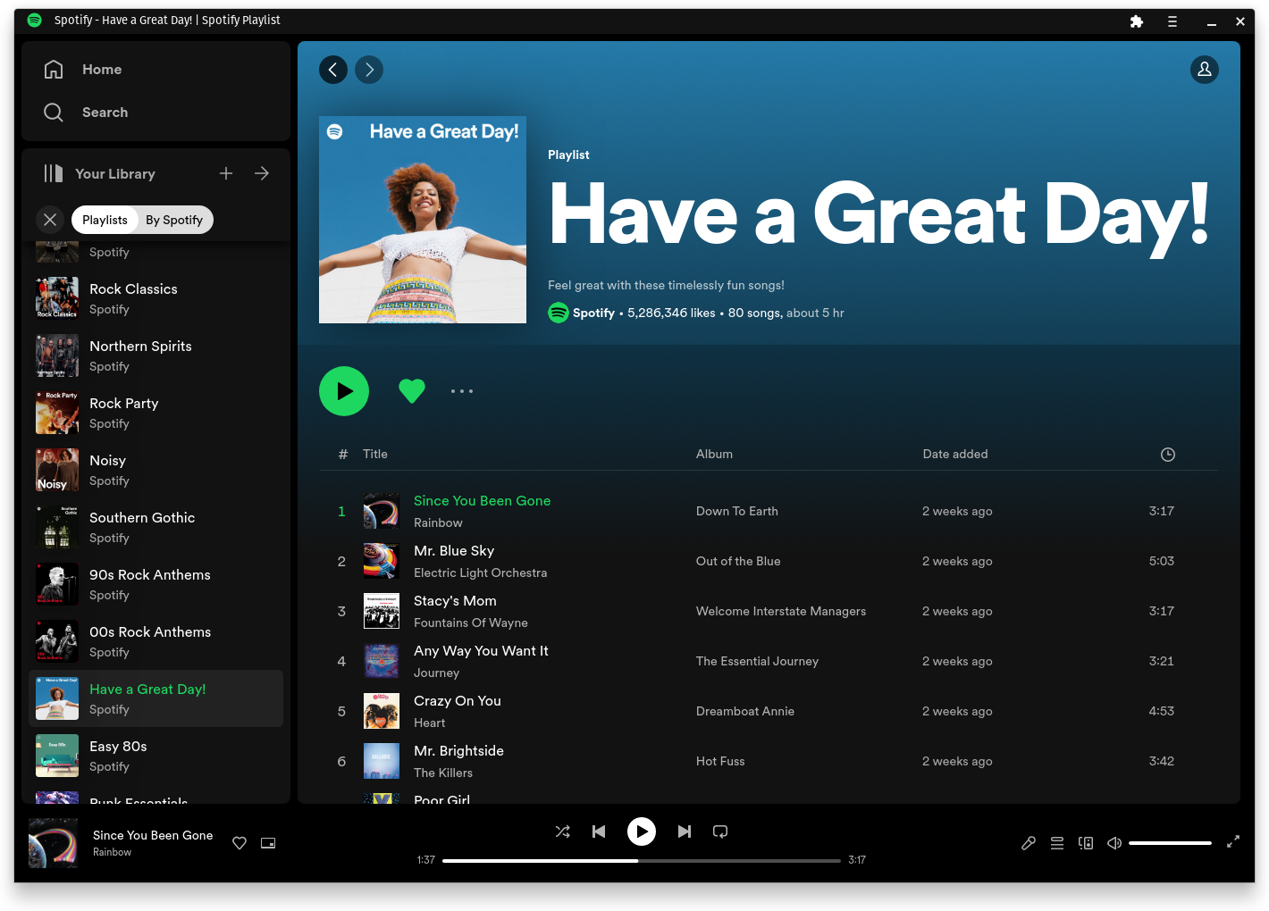Open the play queue
Image resolution: width=1269 pixels, height=911 pixels.
[x=1057, y=843]
